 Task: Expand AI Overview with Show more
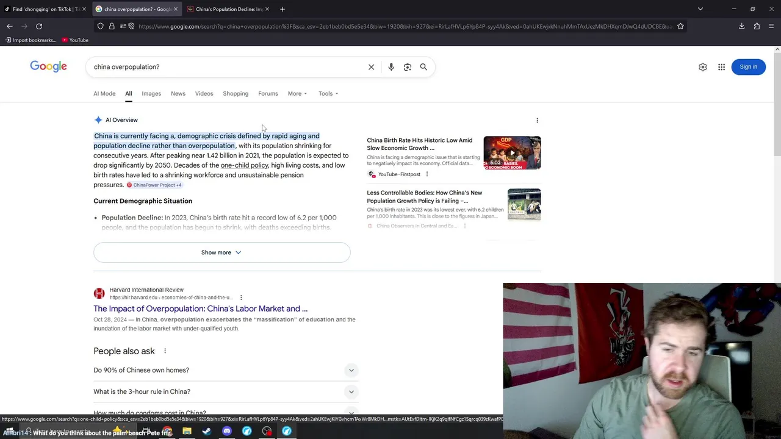tap(221, 252)
